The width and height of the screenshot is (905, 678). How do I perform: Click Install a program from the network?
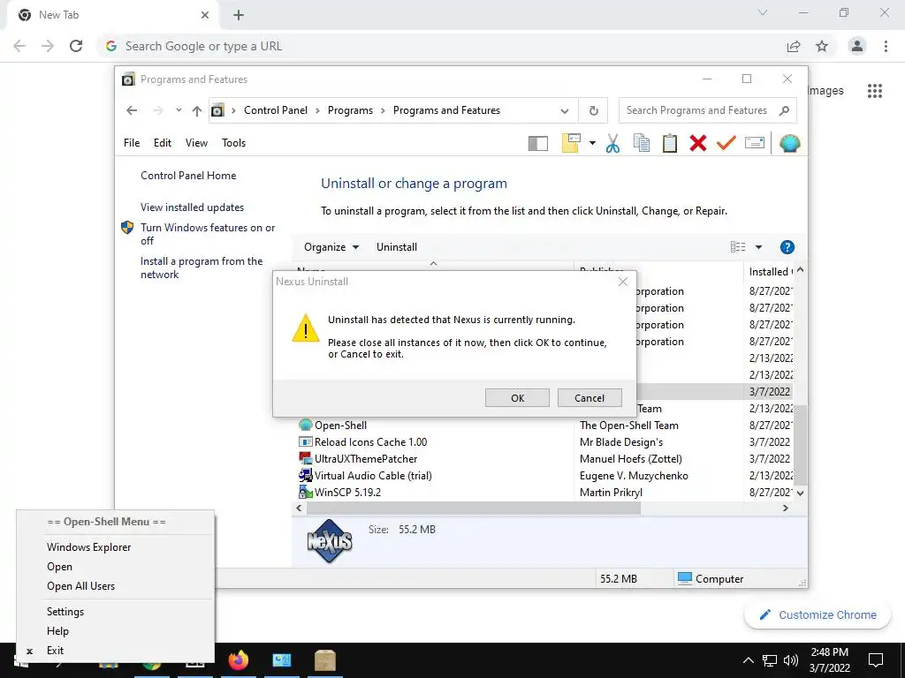[202, 268]
